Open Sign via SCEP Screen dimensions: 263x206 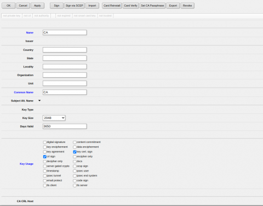pyautogui.click(x=75, y=5)
